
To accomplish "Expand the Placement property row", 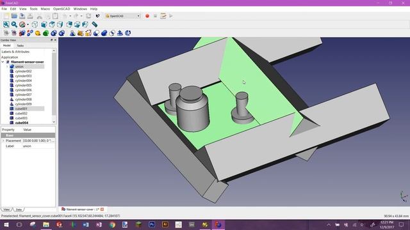I will [x=3, y=141].
